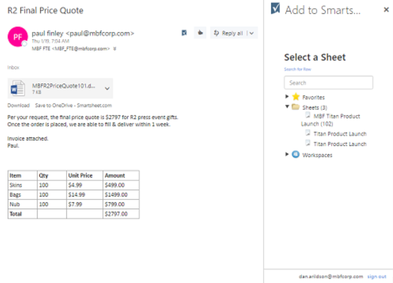Click the Workspaces globe icon
The image size is (393, 283).
coord(296,154)
